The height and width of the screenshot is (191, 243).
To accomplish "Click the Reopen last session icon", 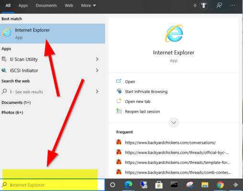I will 119,111.
